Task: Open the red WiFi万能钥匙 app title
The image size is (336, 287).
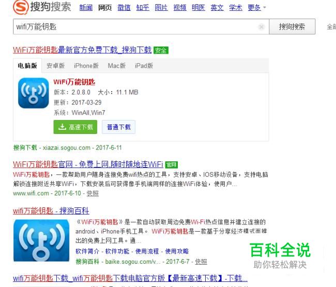Action: pyautogui.click(x=74, y=82)
